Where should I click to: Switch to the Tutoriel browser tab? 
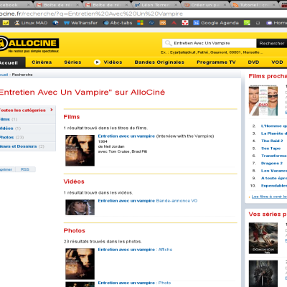[x=255, y=5]
